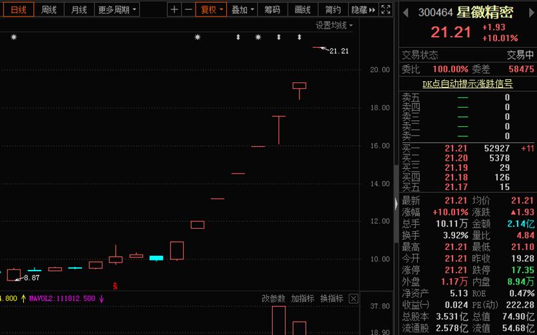Click the 换手 value 3.92%
537x335 pixels.
(x=456, y=236)
